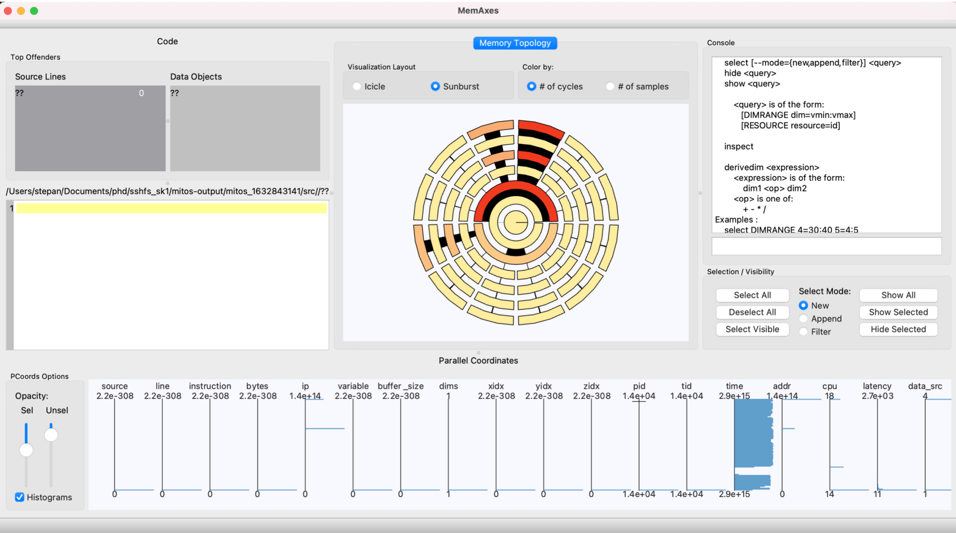
Task: Click the center circle of the sunburst
Action: point(515,222)
